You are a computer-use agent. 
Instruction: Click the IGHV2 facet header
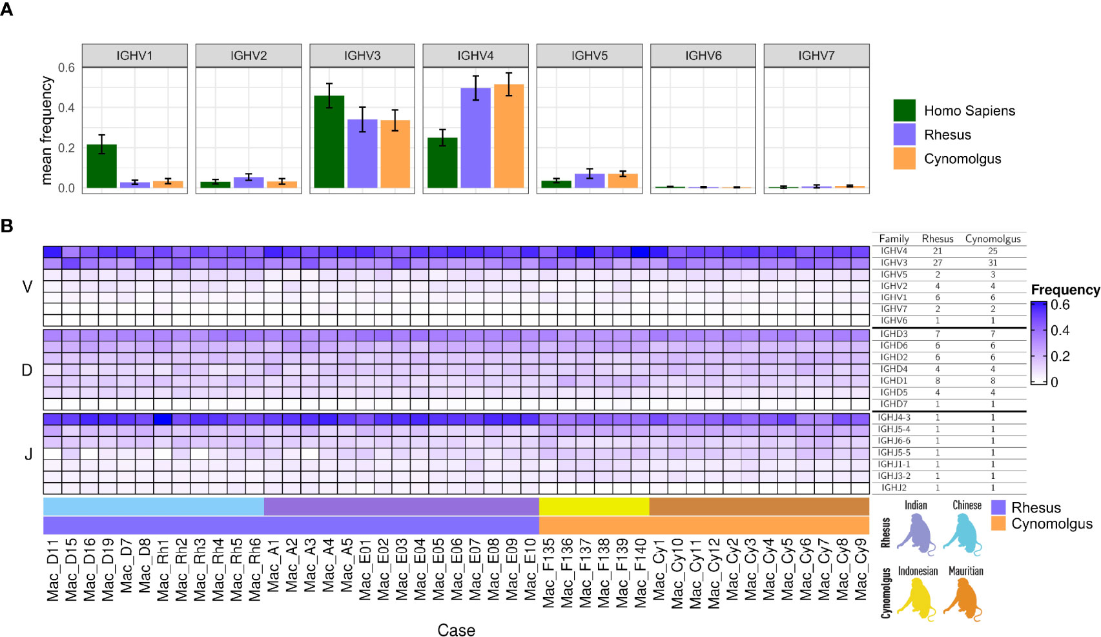click(249, 56)
